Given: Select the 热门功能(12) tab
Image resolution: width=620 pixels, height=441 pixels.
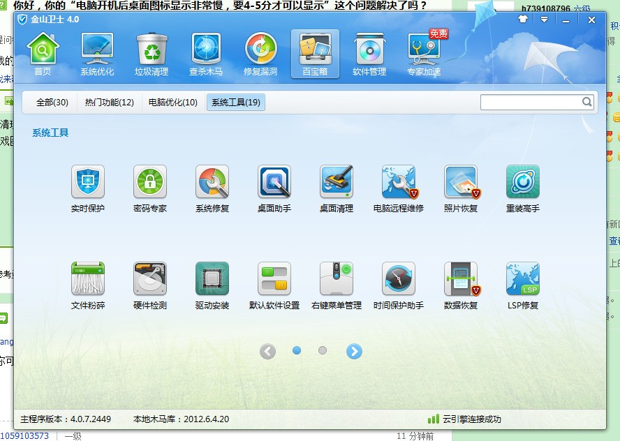Looking at the screenshot, I should tap(110, 103).
